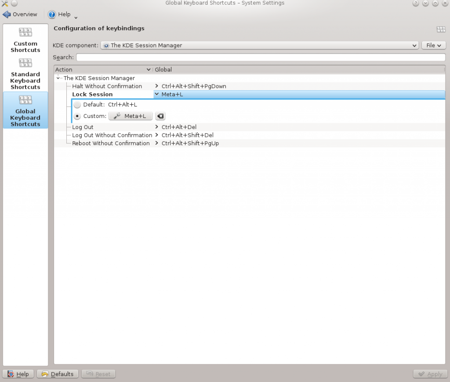Screen dimensions: 450x382
Task: Click Ctrl+Alt+Shift+PgUp shortcut value
Action: pos(190,143)
